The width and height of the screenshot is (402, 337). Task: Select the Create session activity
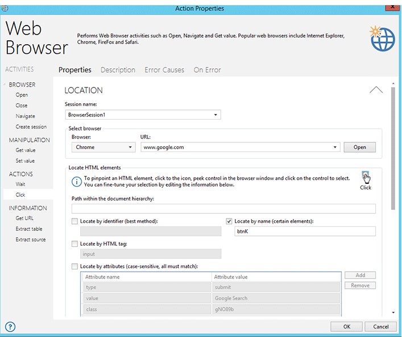click(x=31, y=127)
